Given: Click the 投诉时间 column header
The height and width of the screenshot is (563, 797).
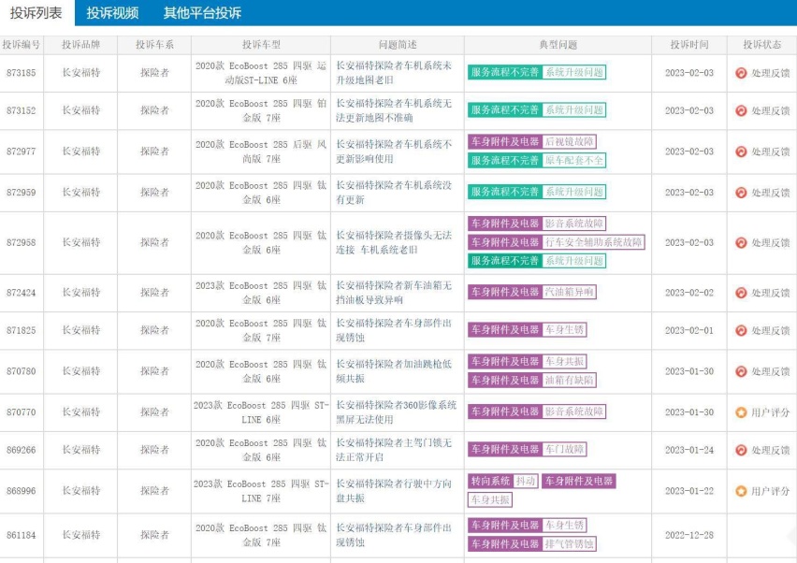Looking at the screenshot, I should point(689,45).
